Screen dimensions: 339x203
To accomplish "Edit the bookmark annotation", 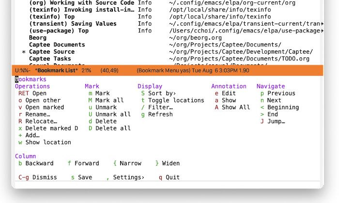I will pos(225,93).
